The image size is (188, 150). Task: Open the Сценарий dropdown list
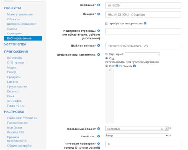142,54
